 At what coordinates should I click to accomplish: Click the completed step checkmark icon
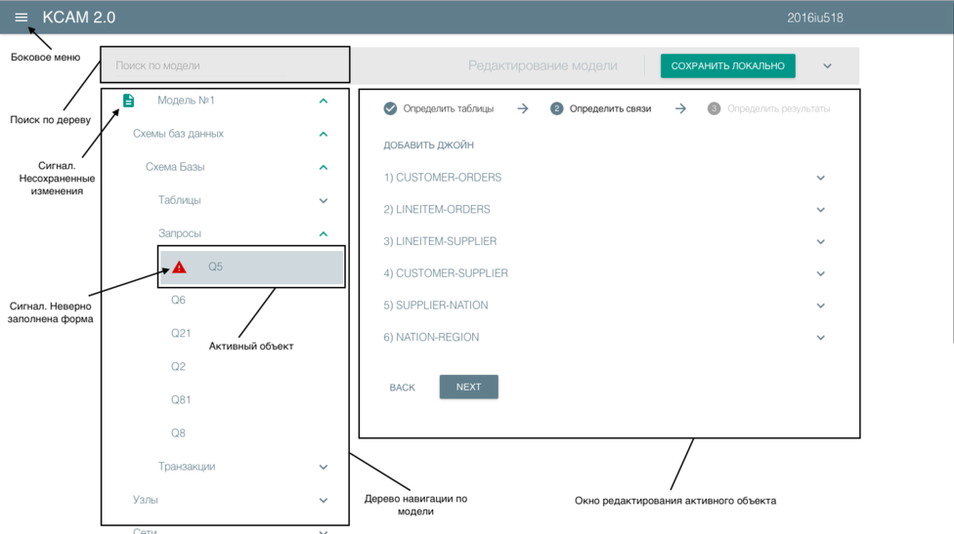point(390,108)
